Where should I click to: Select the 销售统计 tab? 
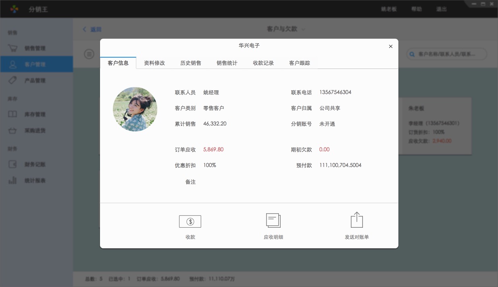click(227, 63)
